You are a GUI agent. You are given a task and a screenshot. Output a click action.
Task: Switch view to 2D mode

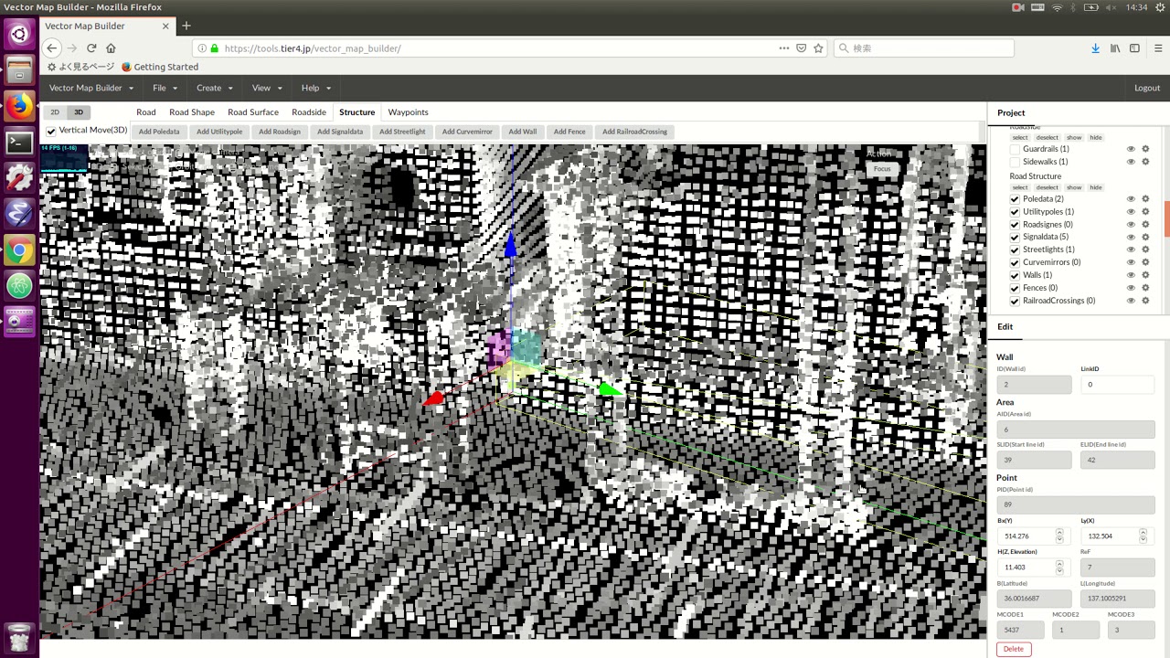pos(55,112)
